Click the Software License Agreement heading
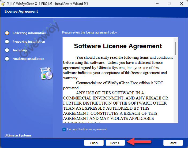 pyautogui.click(x=118, y=46)
